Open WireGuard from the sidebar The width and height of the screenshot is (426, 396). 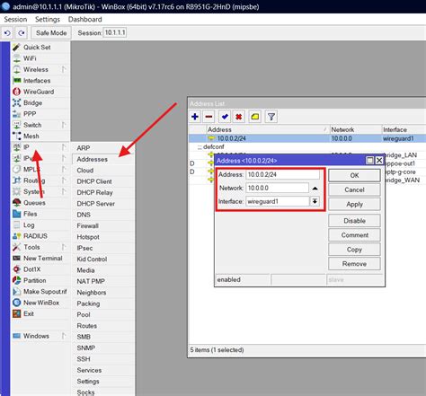pyautogui.click(x=39, y=92)
